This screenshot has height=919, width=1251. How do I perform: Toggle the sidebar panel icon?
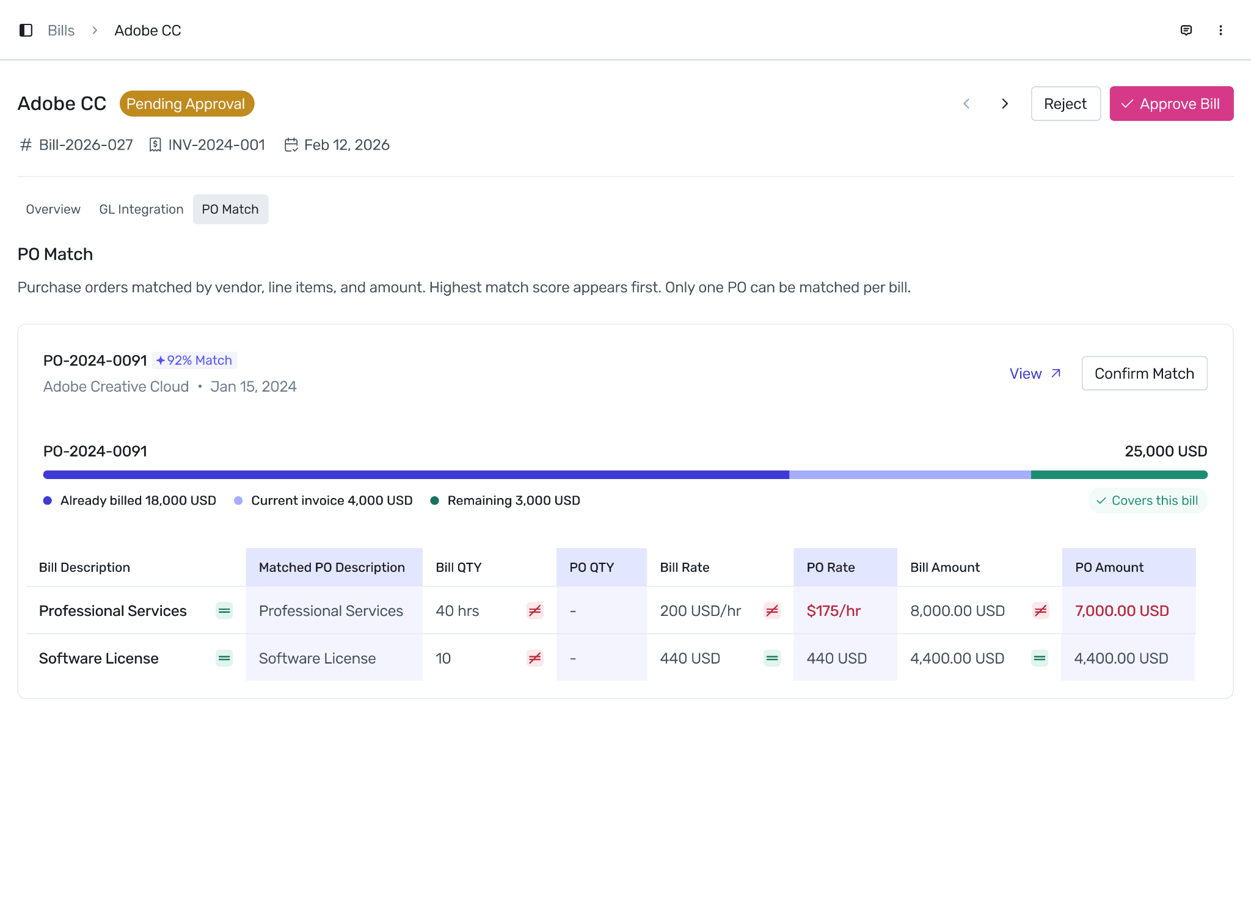(x=26, y=30)
